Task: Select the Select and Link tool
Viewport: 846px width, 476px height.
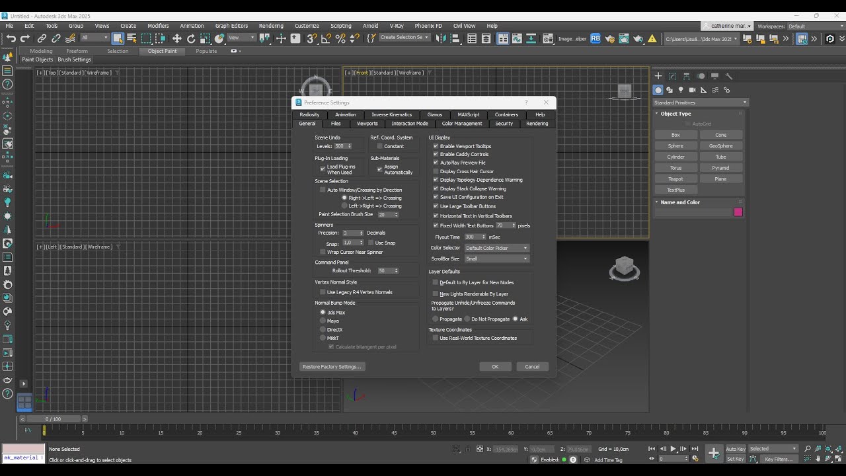Action: coord(42,38)
